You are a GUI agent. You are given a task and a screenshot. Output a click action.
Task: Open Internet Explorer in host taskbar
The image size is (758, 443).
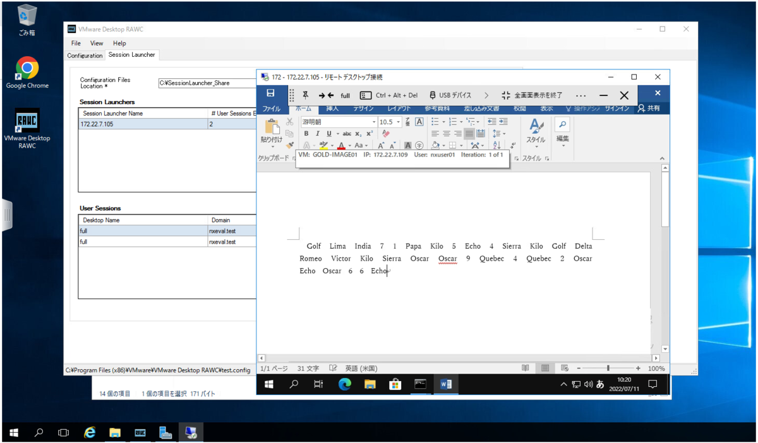click(x=90, y=433)
